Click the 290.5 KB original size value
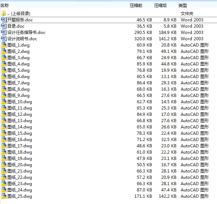Viewport: 217px width, 204px height. coord(143,33)
